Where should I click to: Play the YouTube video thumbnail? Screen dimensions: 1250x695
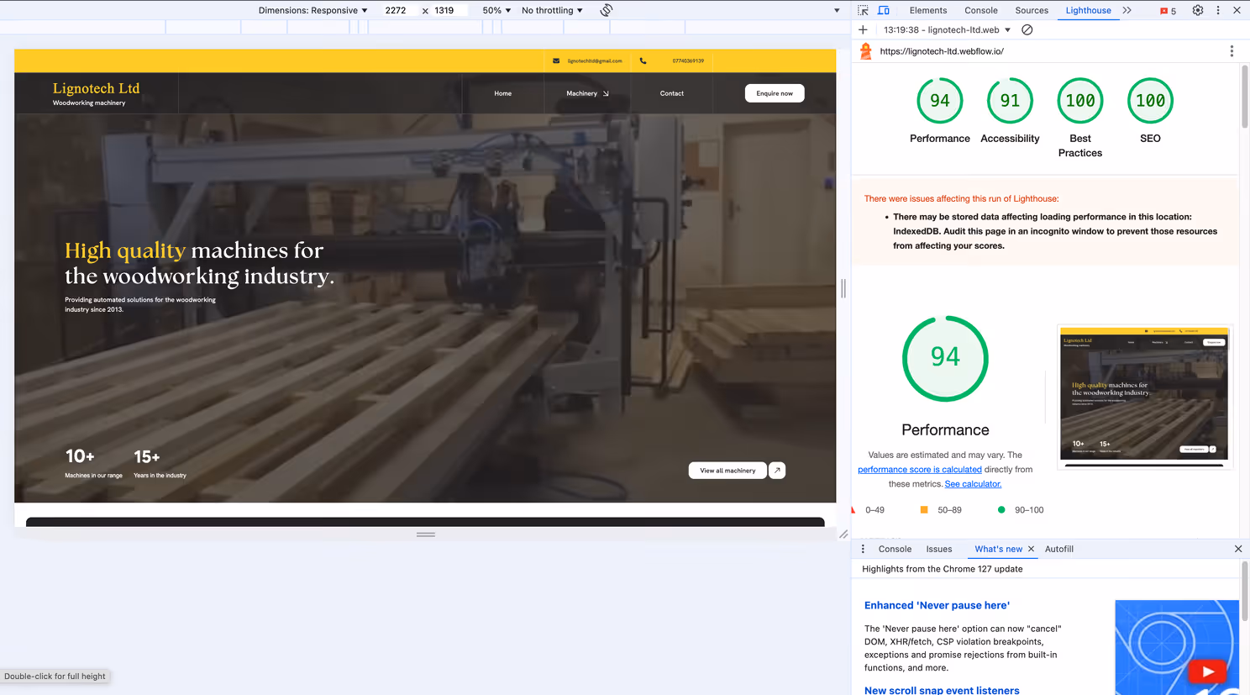click(1207, 671)
